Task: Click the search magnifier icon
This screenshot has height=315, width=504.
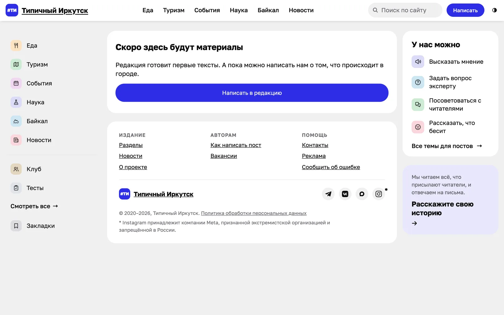Action: (x=375, y=10)
